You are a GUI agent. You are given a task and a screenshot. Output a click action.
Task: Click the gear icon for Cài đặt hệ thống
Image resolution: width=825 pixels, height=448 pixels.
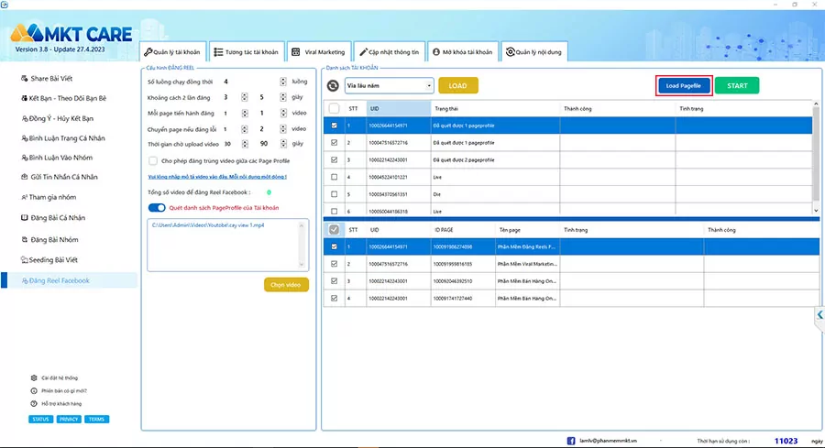(x=34, y=377)
